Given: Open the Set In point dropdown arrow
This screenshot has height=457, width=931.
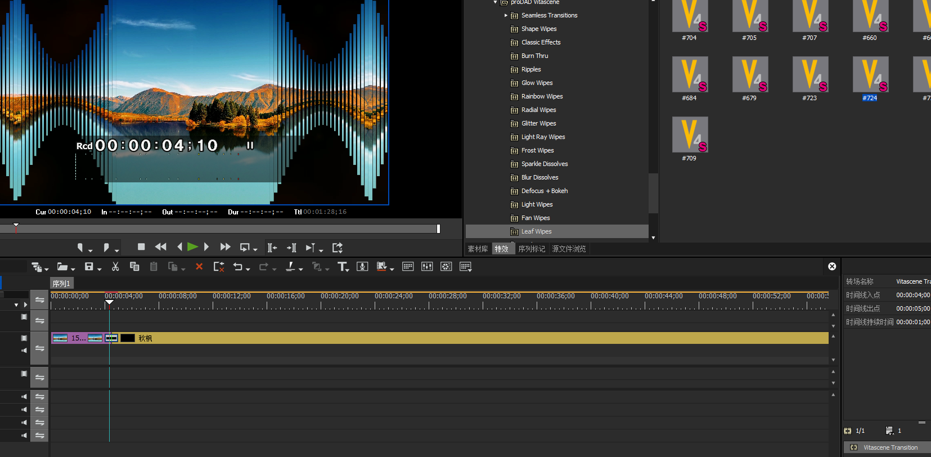Looking at the screenshot, I should point(90,250).
